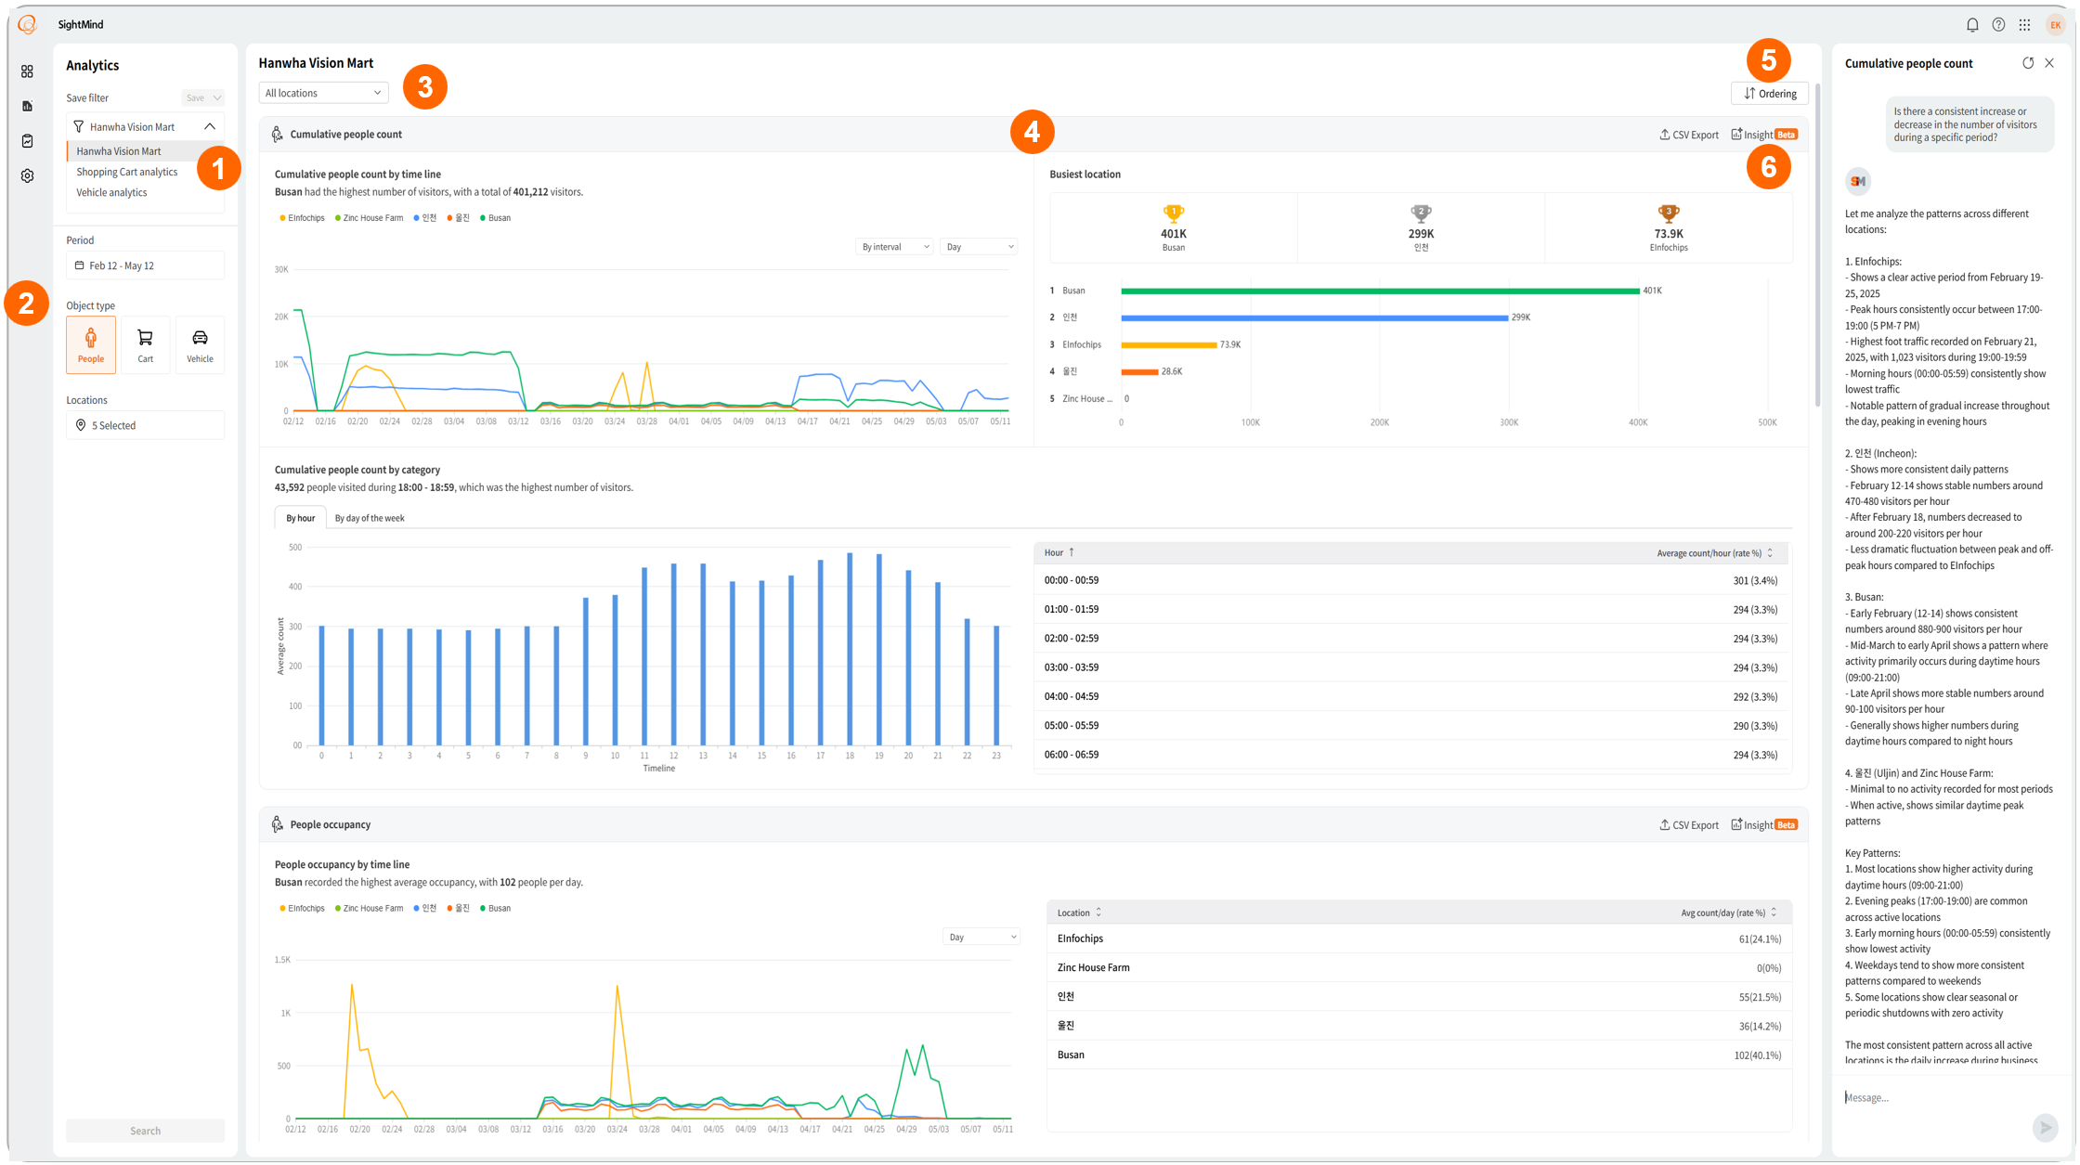This screenshot has height=1165, width=2080.
Task: Focus the Message input field
Action: point(1934,1097)
